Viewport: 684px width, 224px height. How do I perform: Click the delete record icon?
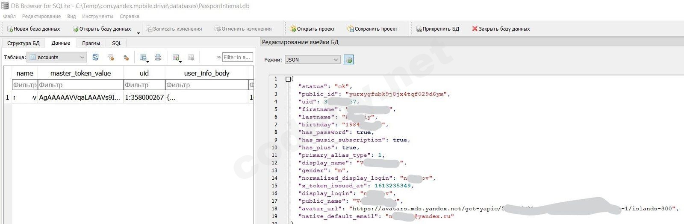(191, 57)
